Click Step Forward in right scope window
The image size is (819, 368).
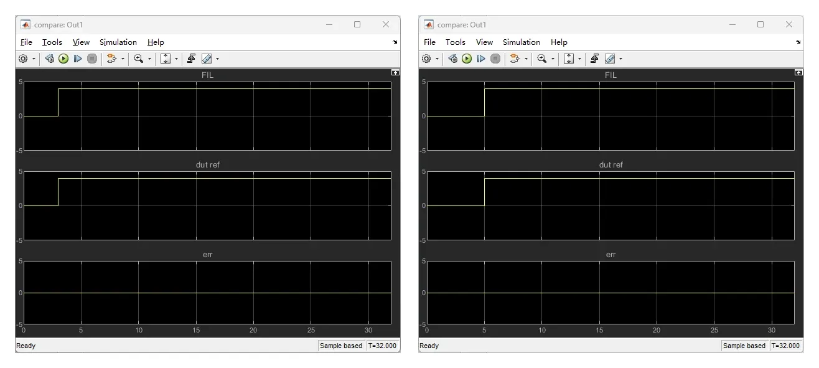[x=481, y=59]
